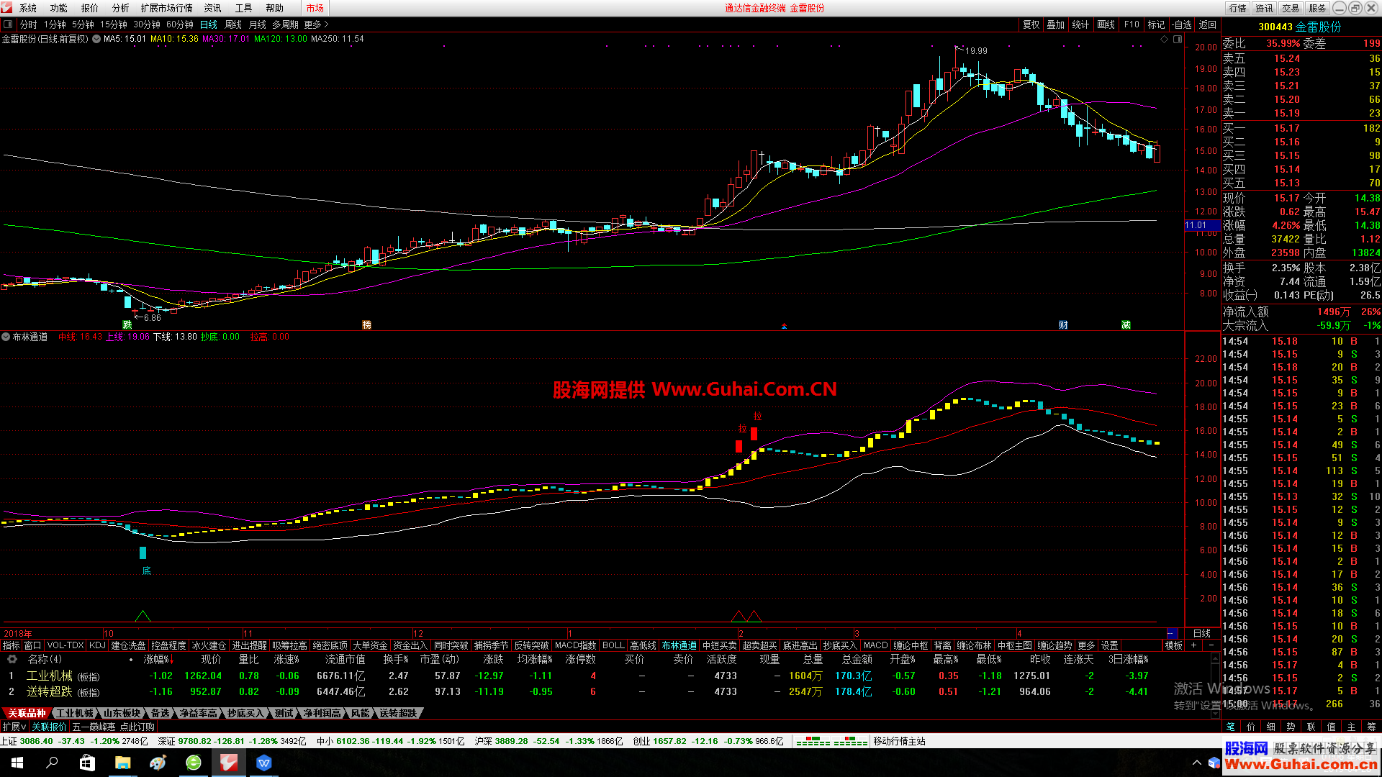
Task: Click the small panel icon at chart top right
Action: pyautogui.click(x=1178, y=39)
